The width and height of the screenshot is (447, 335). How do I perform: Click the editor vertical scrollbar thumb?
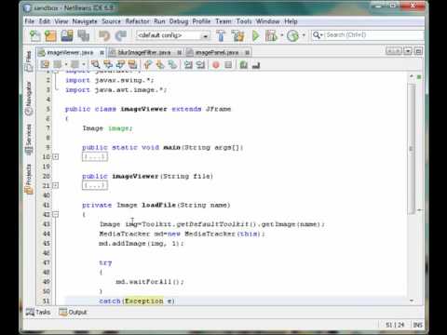[412, 150]
